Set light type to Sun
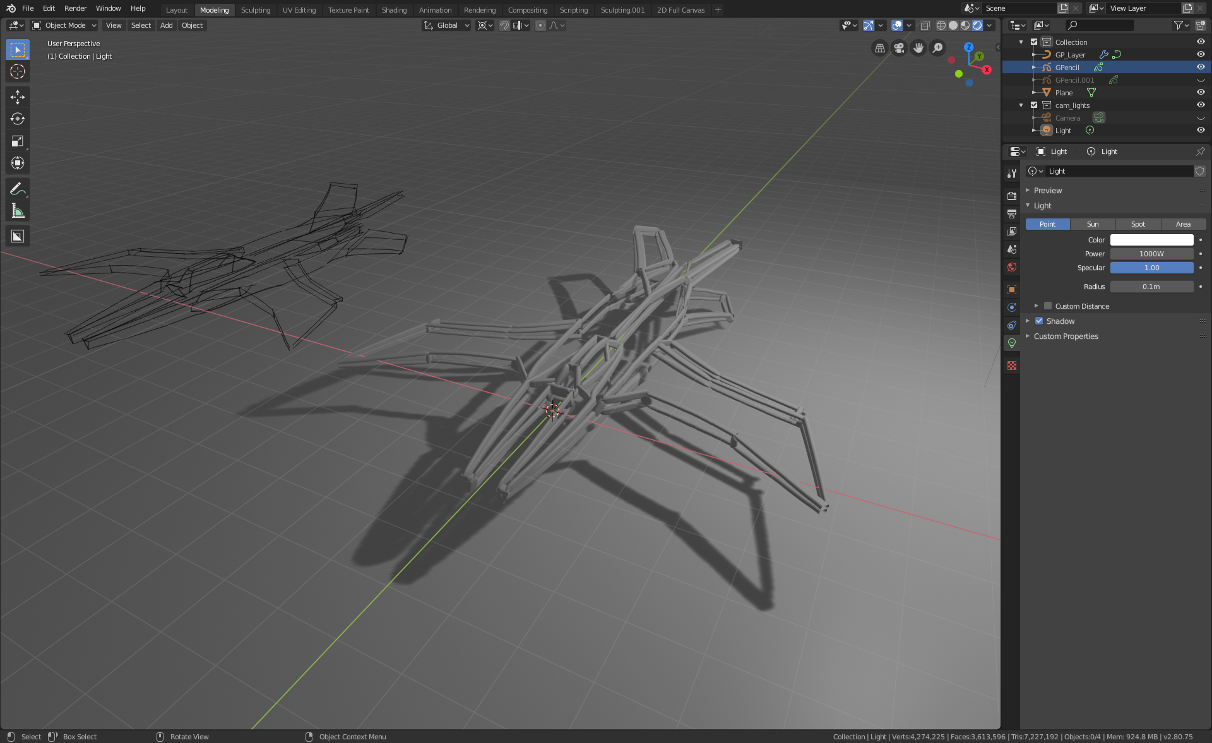The image size is (1212, 743). coord(1092,224)
